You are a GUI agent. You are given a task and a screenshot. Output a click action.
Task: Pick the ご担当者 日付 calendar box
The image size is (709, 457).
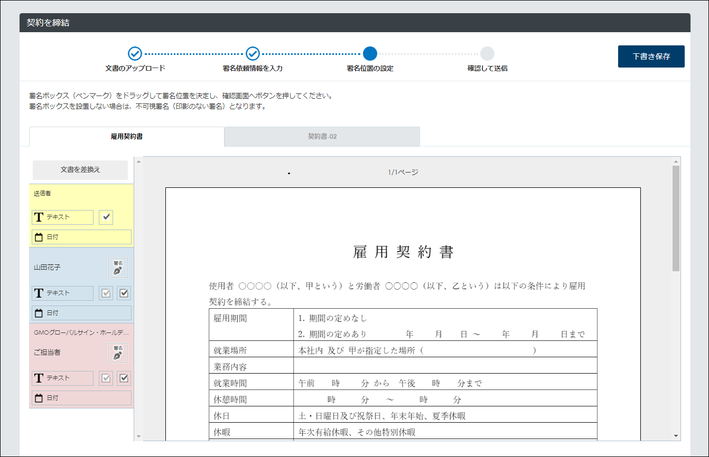[x=81, y=398]
